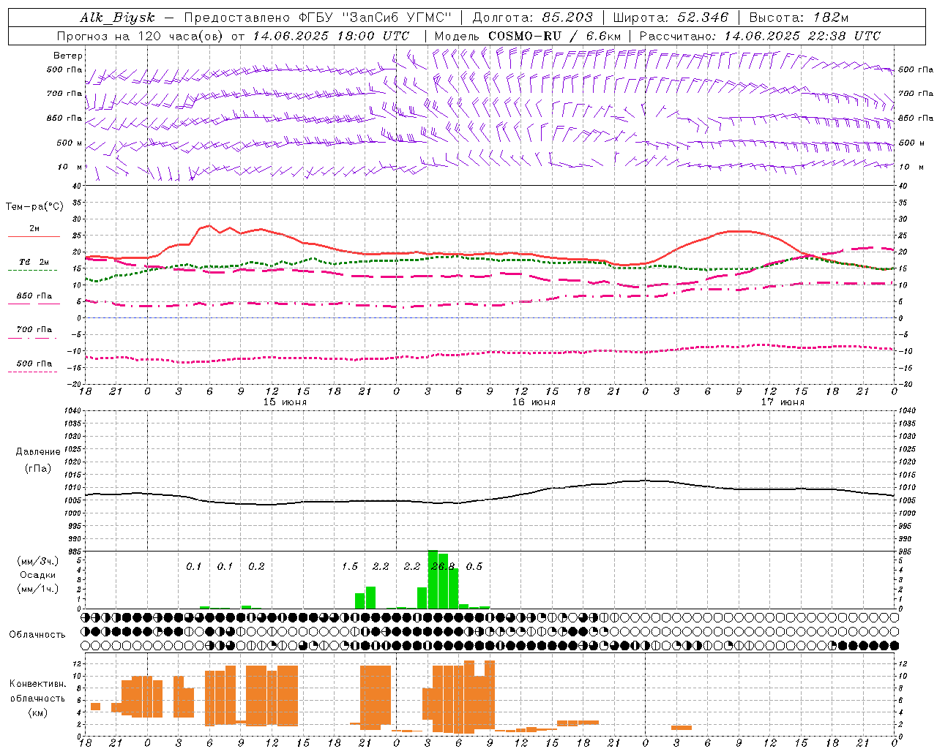Click the 'Ветер' wind panel label
This screenshot has height=749, width=937.
coord(68,56)
